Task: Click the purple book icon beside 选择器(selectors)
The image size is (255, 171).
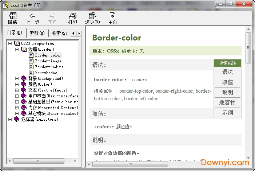Action: (x=17, y=119)
